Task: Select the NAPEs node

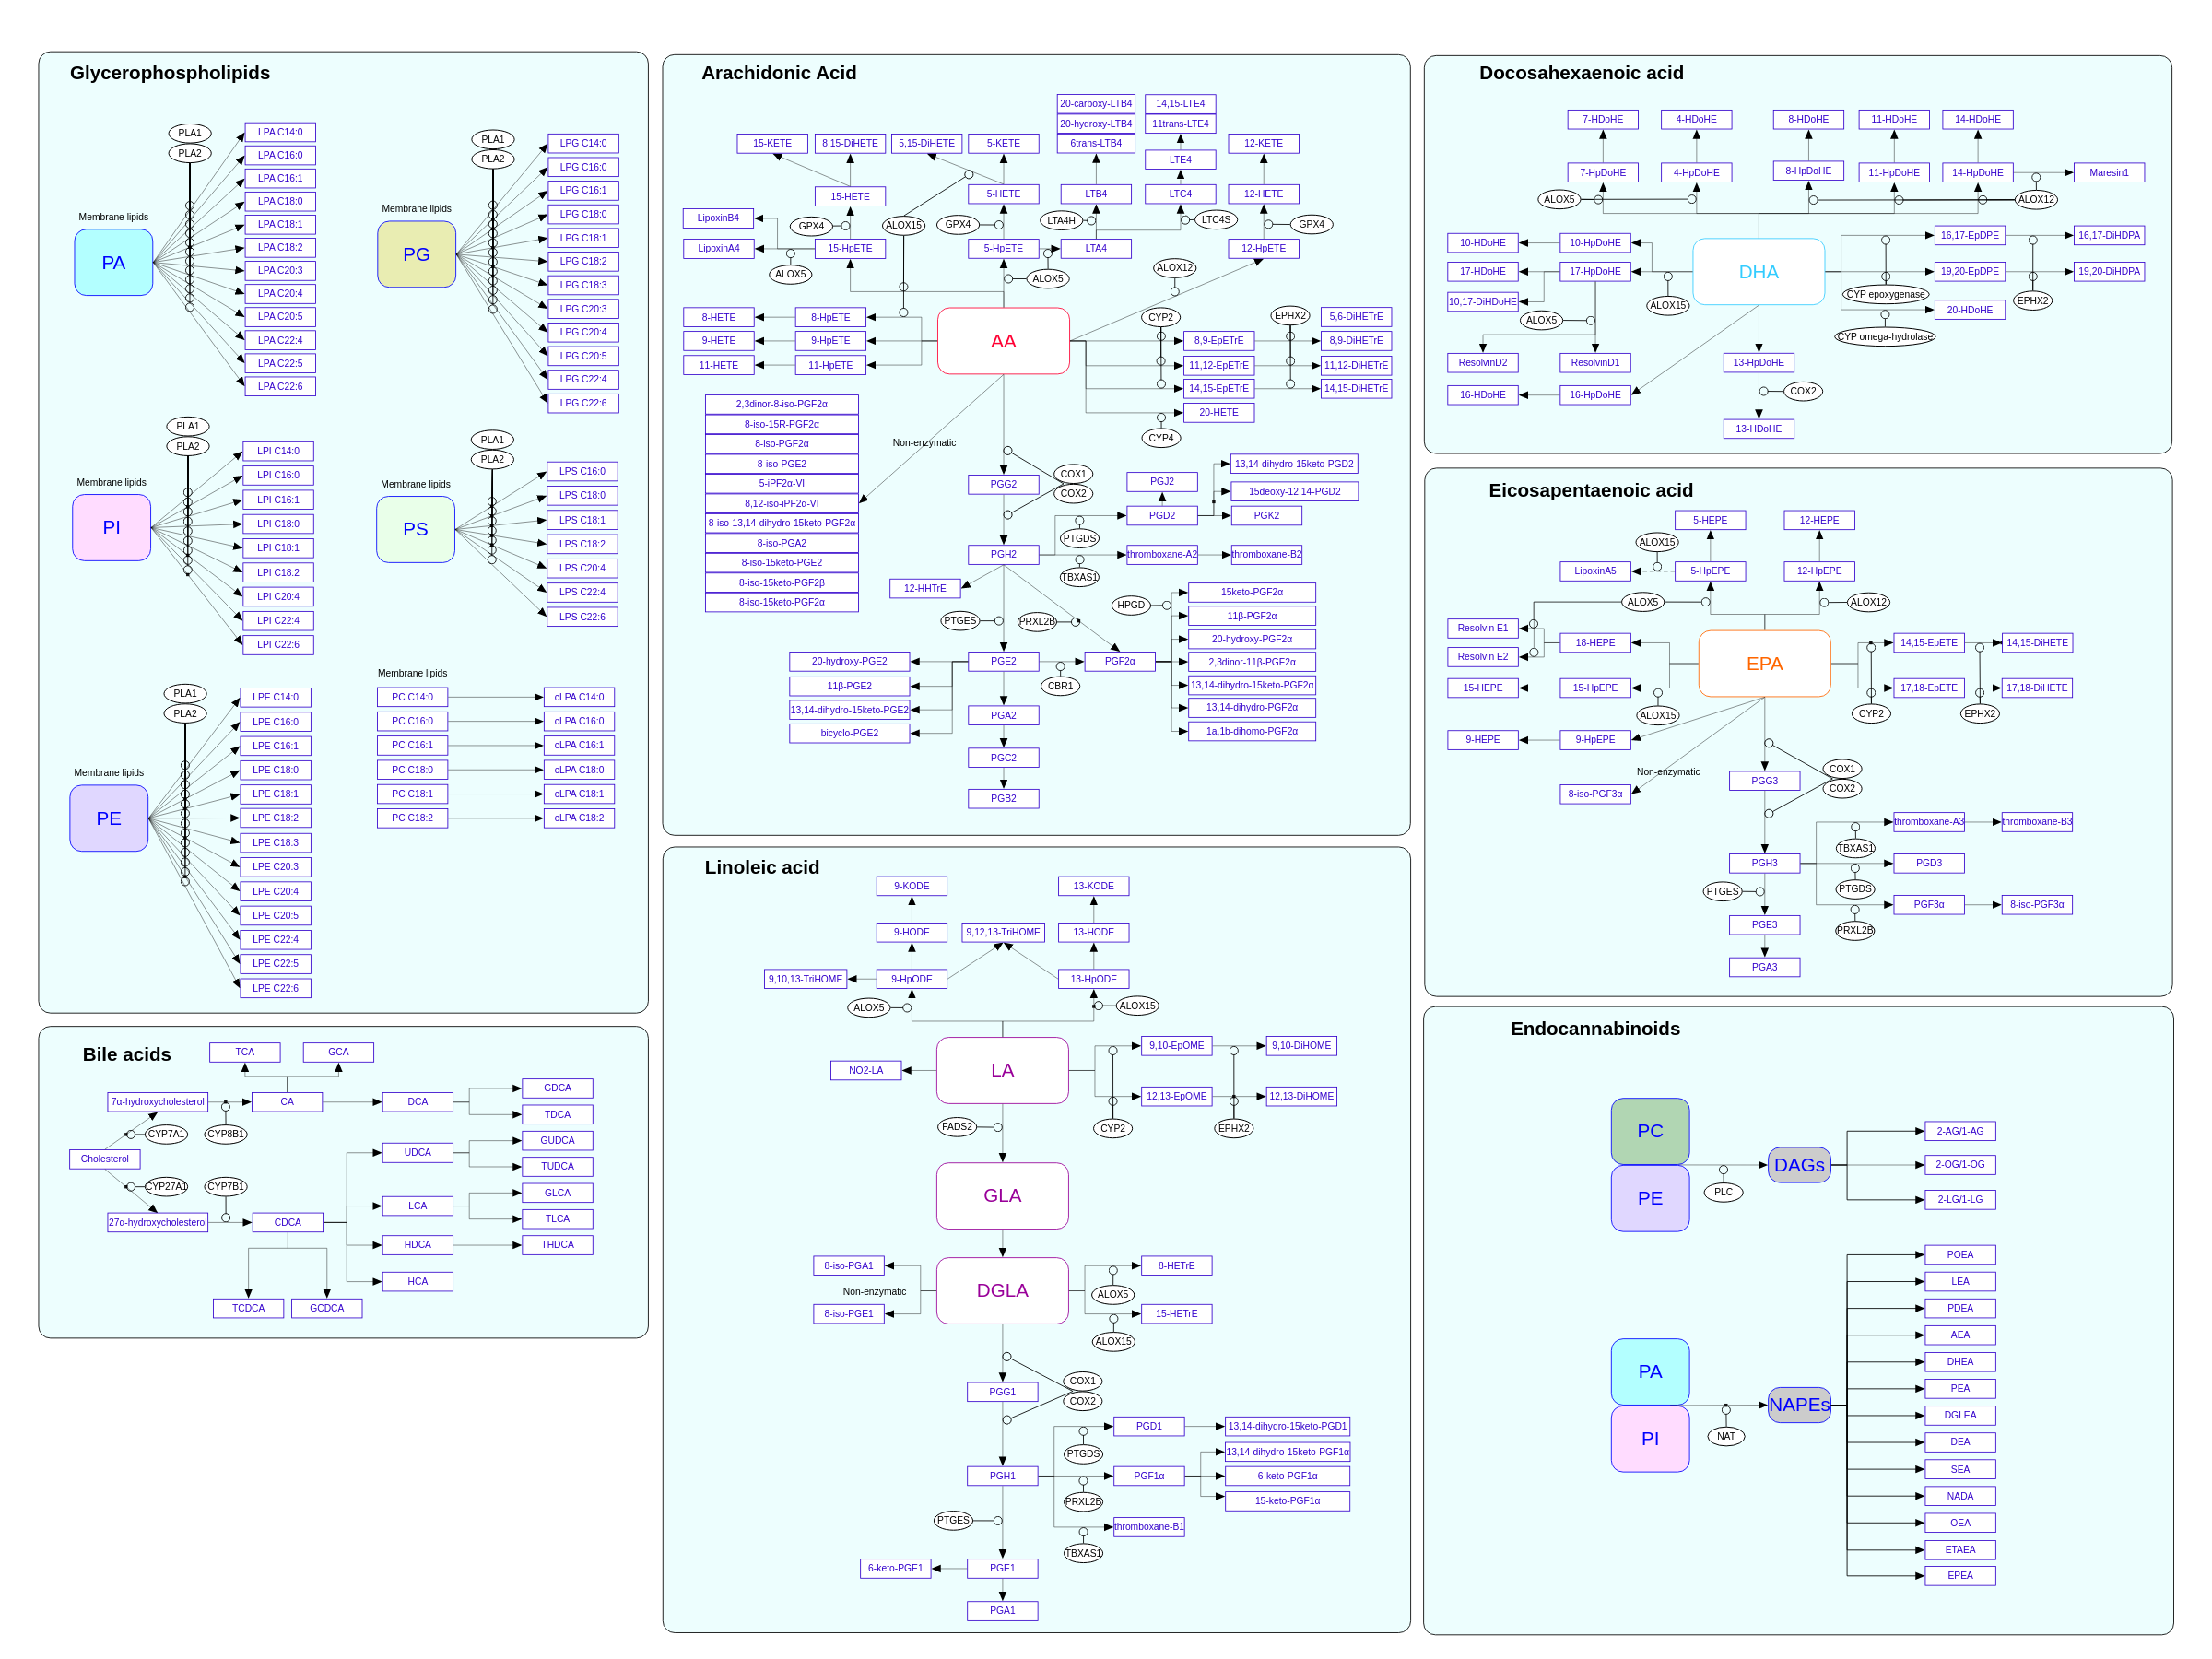Action: click(x=1798, y=1404)
